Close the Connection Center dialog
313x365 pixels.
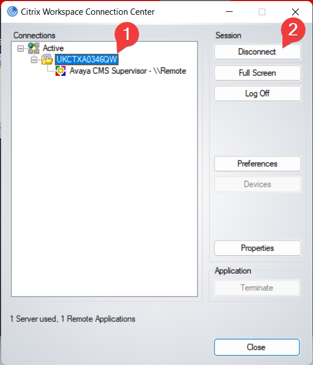tap(257, 347)
